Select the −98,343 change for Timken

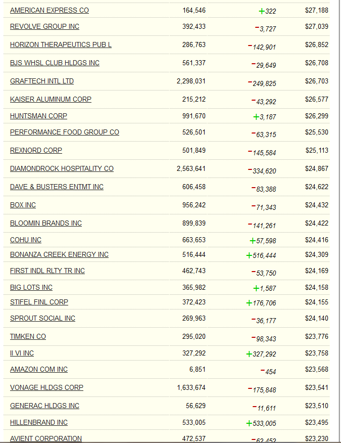(x=264, y=339)
